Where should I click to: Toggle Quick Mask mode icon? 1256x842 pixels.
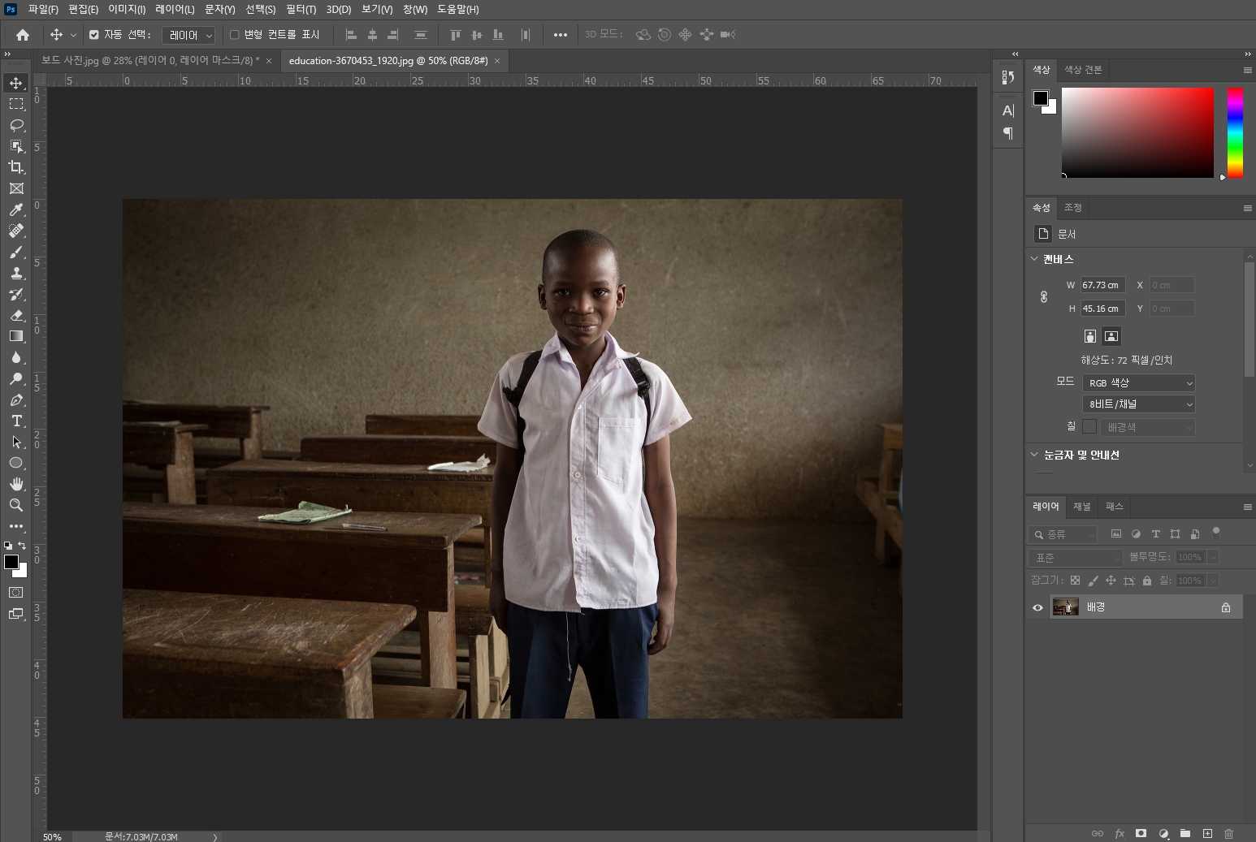[x=15, y=593]
